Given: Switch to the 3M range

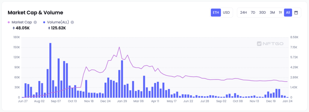Looking at the screenshot, I should pos(272,13).
